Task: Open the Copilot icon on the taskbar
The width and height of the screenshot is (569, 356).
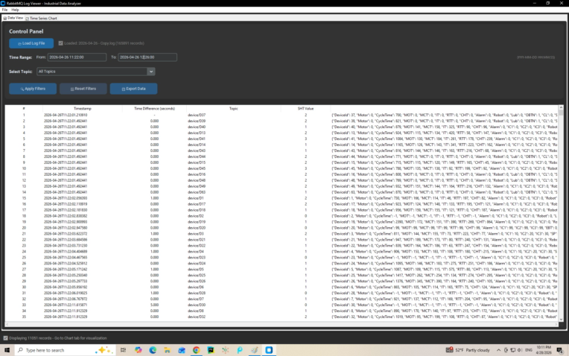Action: point(139,350)
